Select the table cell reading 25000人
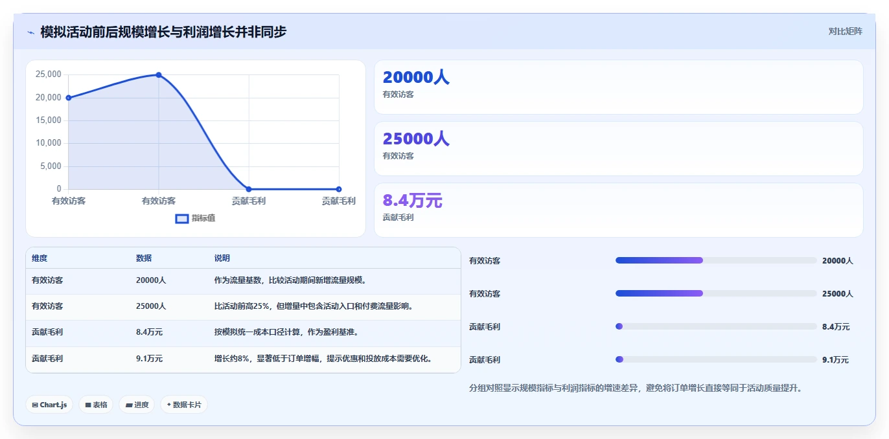Image resolution: width=889 pixels, height=439 pixels. [x=151, y=306]
